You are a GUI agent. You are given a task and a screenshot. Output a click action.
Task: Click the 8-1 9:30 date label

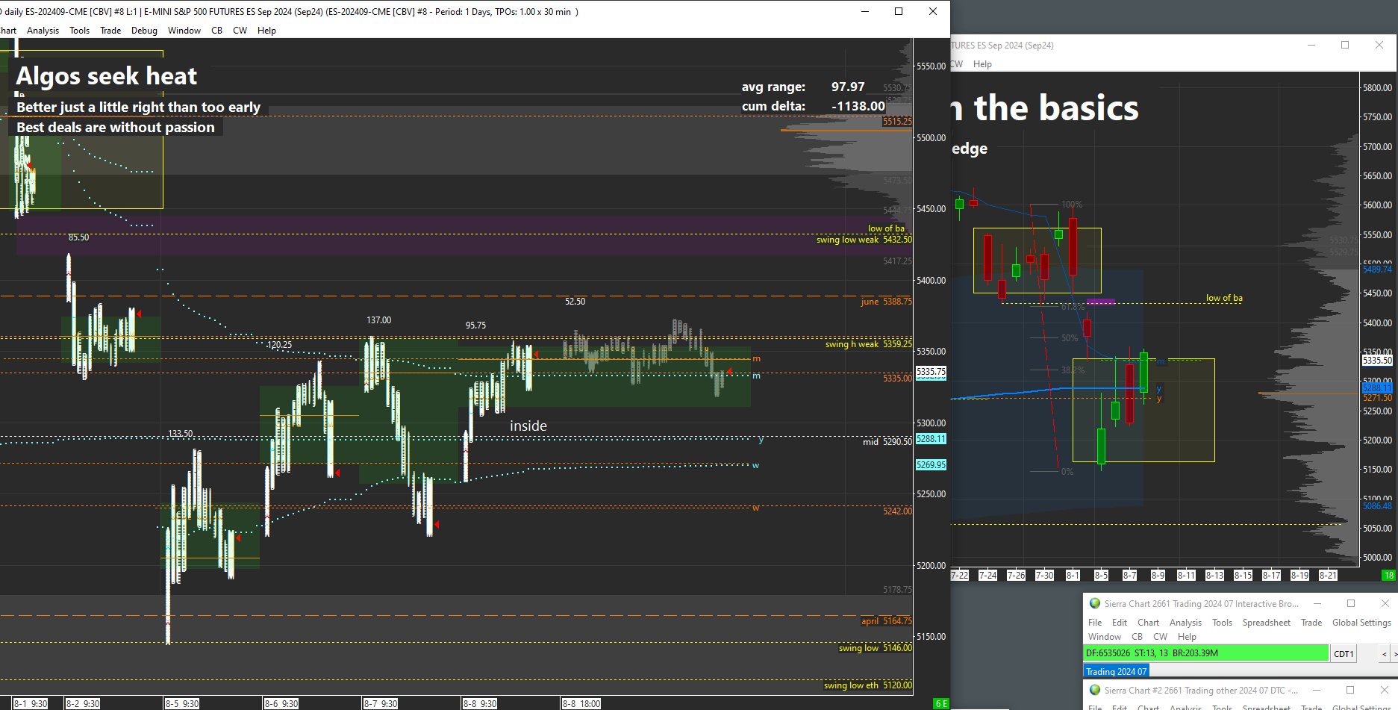pos(31,704)
